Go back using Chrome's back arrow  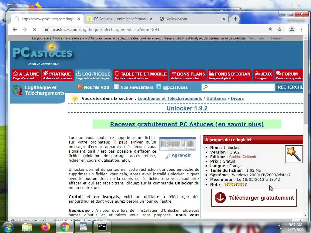coord(15,29)
